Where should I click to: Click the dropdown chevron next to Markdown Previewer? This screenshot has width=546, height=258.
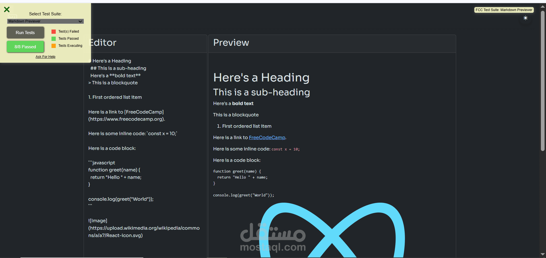80,21
